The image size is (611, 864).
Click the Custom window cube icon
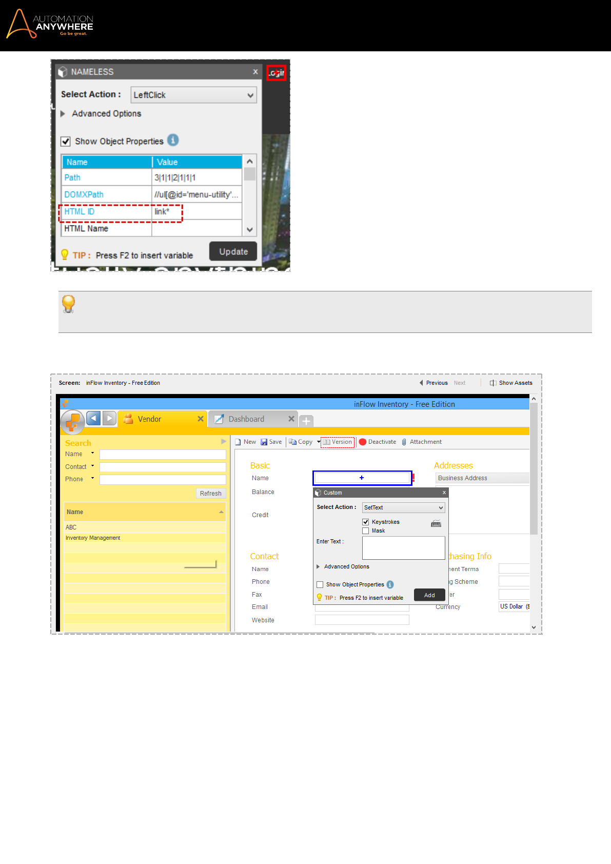coord(318,493)
